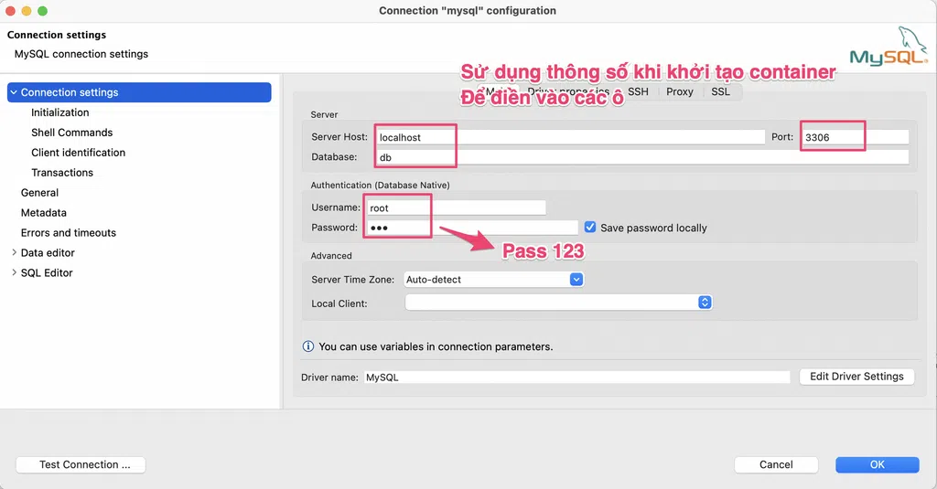Open Errors and timeouts page
The width and height of the screenshot is (937, 489).
(x=68, y=233)
